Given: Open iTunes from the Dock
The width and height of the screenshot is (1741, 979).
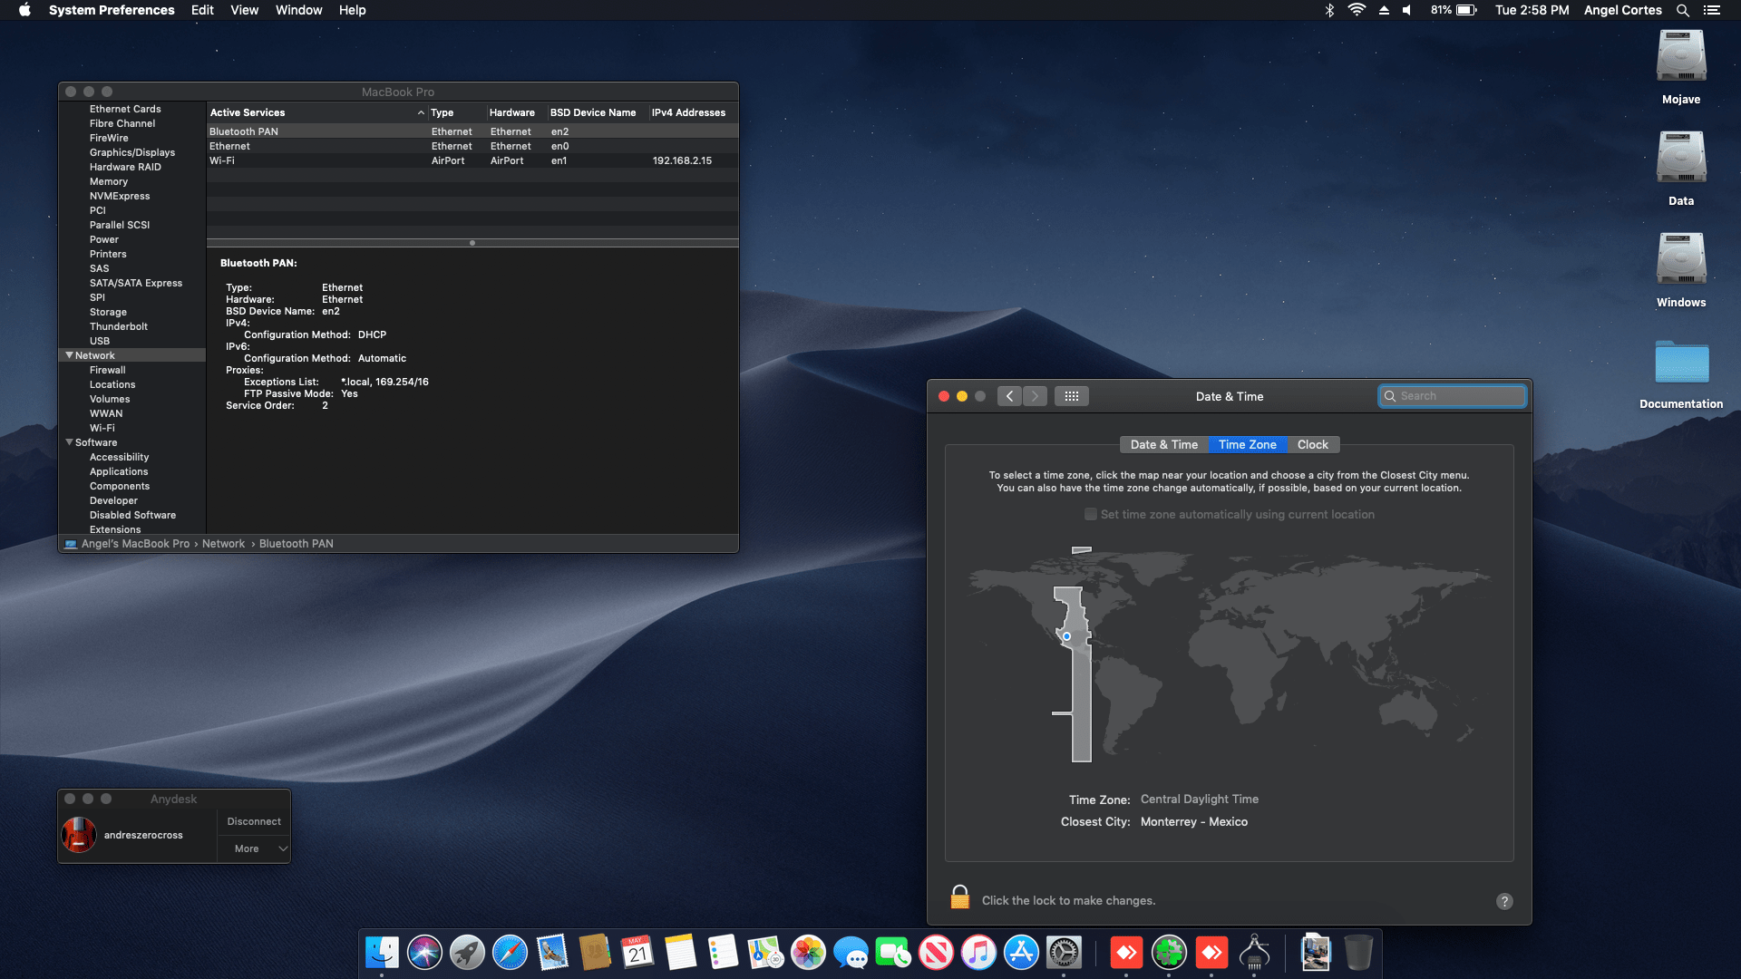Looking at the screenshot, I should pos(978,953).
